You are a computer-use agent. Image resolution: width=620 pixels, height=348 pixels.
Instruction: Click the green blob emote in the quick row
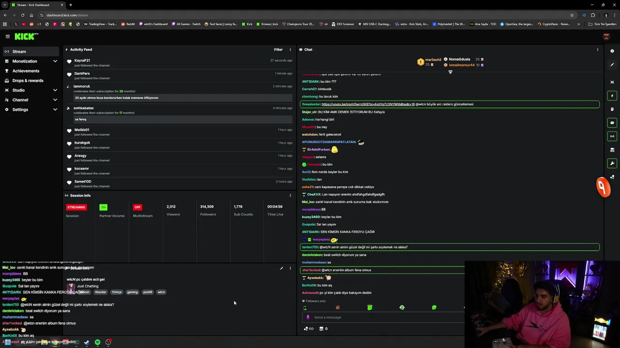[434, 307]
